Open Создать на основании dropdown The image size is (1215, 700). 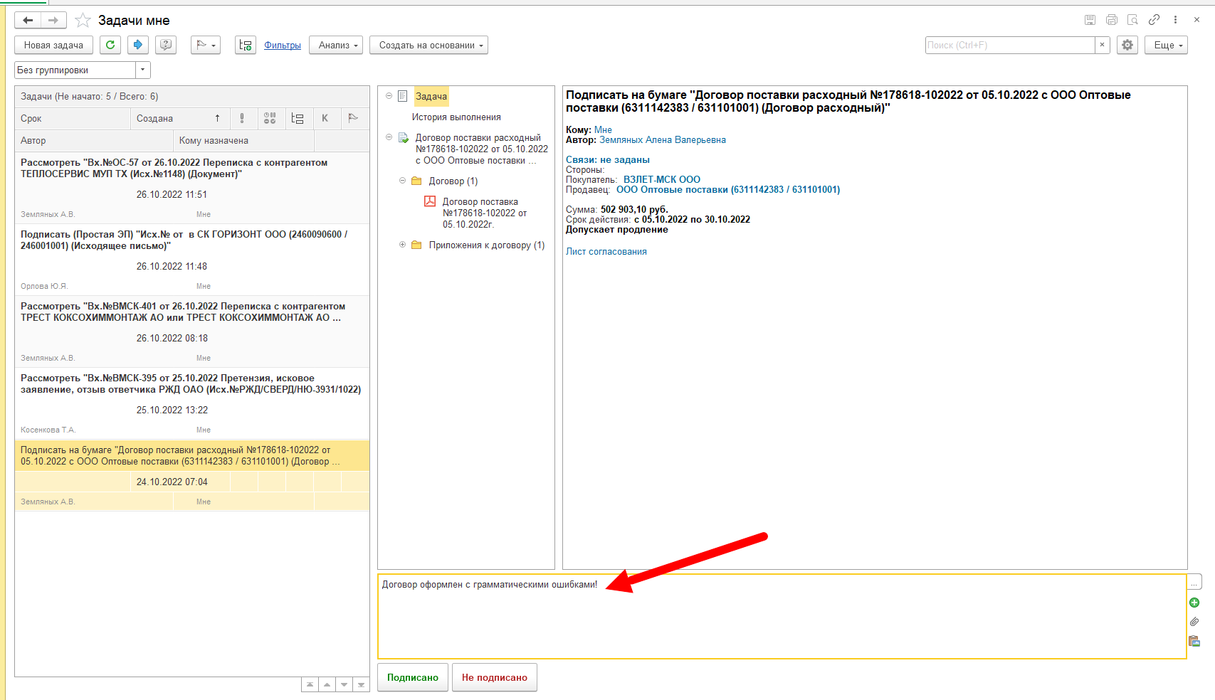(428, 45)
